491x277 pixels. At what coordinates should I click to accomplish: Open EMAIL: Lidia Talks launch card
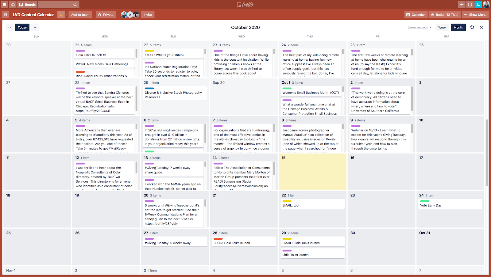[x=313, y=241]
